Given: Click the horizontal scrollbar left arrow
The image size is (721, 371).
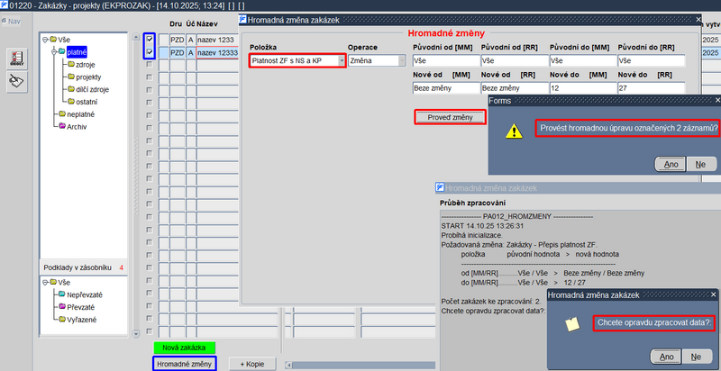Looking at the screenshot, I should click(288, 366).
